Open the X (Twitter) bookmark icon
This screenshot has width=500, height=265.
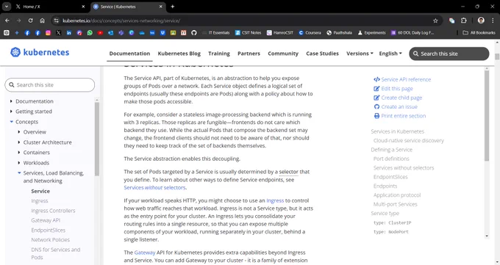58,33
